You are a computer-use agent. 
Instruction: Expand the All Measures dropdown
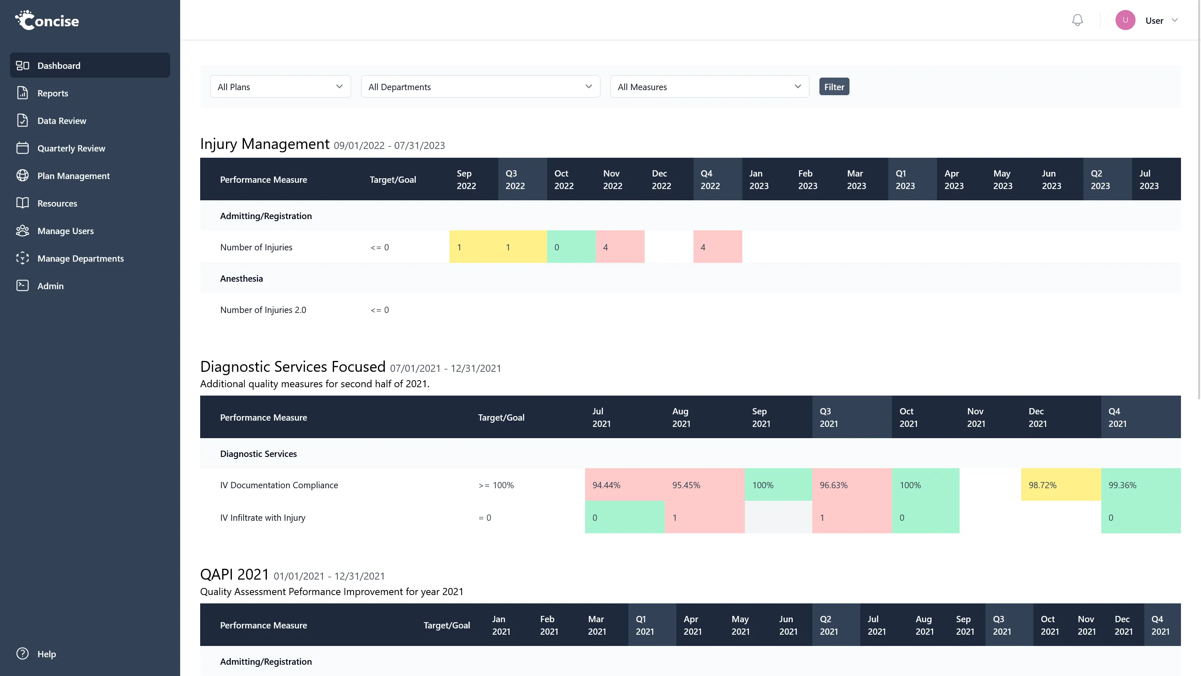coord(709,86)
